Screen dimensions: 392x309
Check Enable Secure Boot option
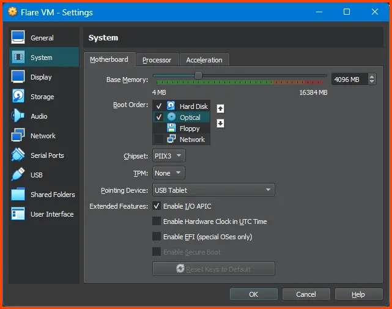(x=157, y=252)
